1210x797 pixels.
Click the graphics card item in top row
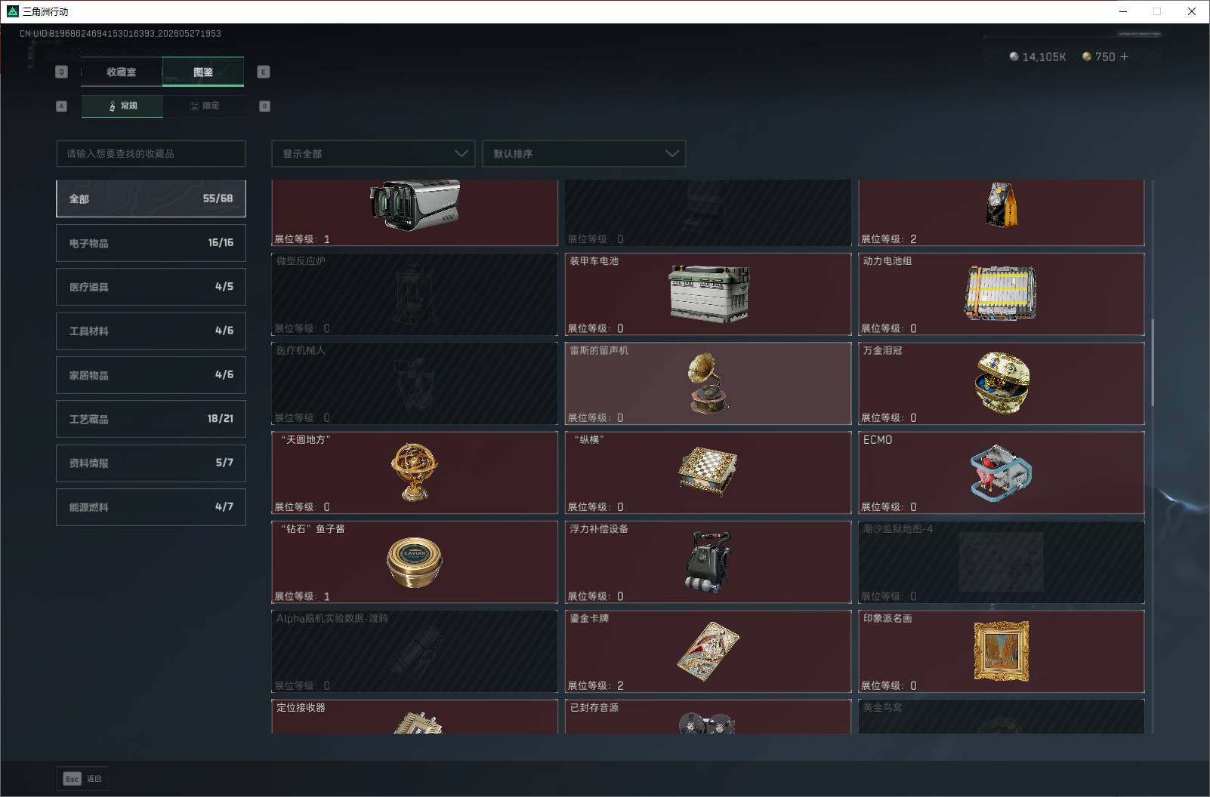point(415,205)
